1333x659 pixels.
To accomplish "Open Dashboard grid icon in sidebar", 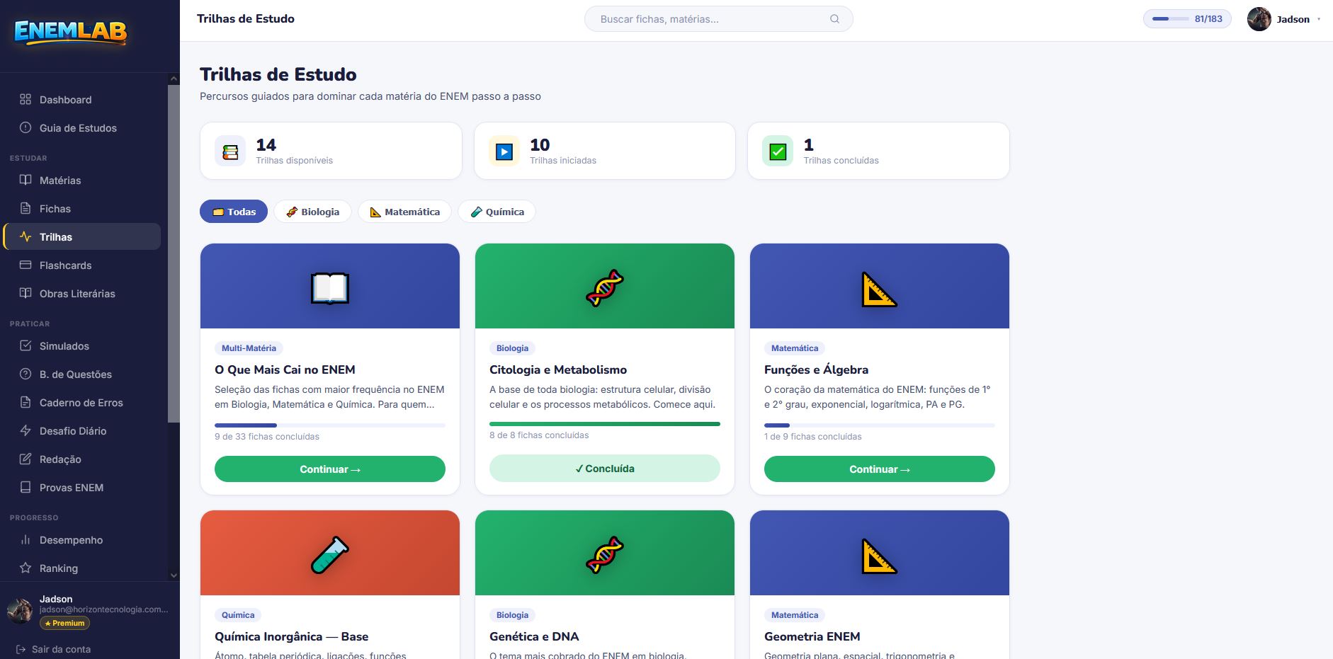I will 25,99.
